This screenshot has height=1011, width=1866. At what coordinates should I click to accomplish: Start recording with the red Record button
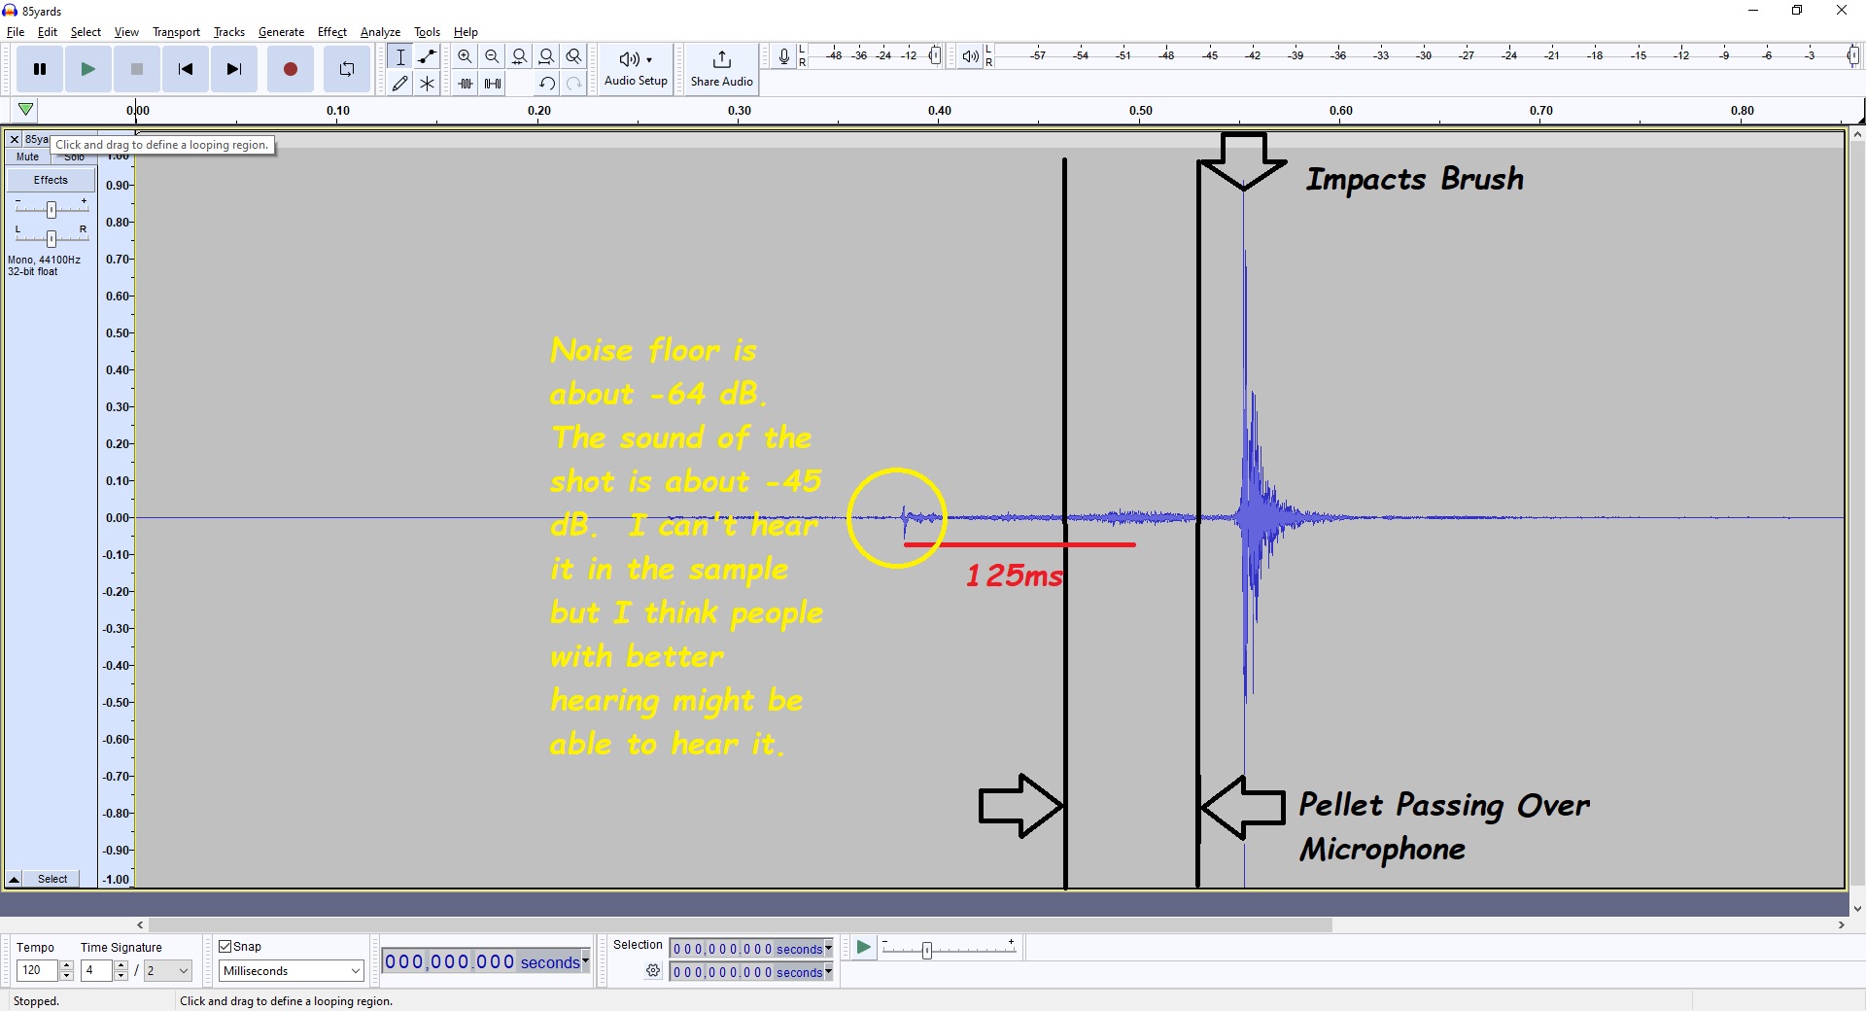(291, 69)
